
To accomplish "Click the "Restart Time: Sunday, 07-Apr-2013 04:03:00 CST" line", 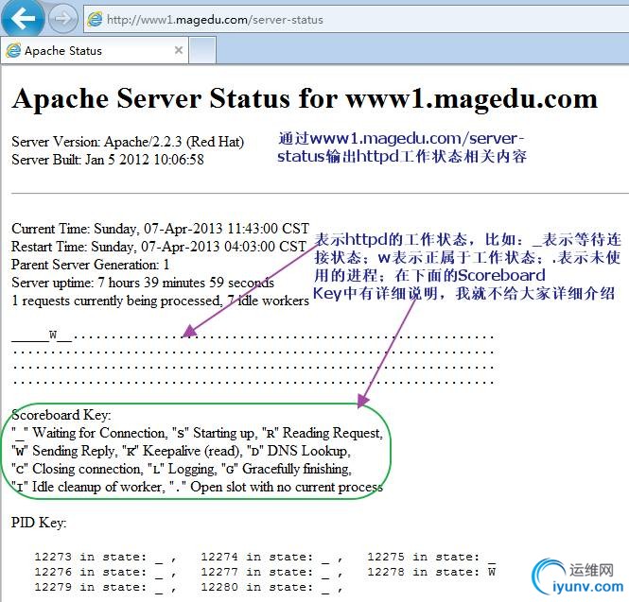I will click(x=159, y=247).
